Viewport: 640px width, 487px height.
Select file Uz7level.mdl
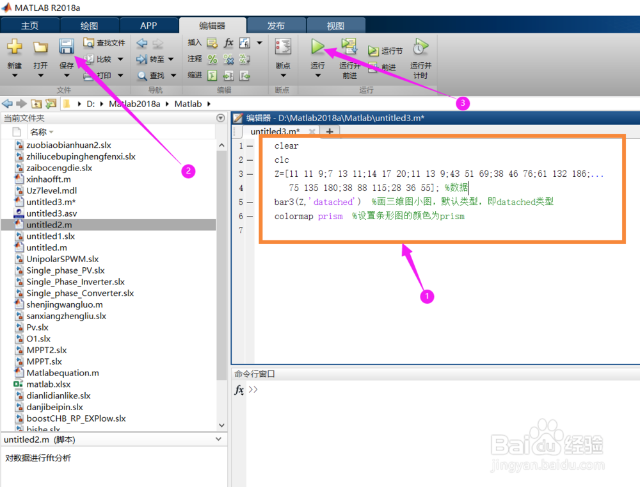tap(51, 190)
